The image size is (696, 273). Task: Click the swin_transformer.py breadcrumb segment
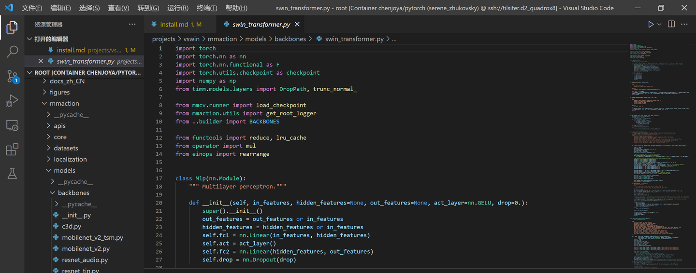(x=354, y=39)
